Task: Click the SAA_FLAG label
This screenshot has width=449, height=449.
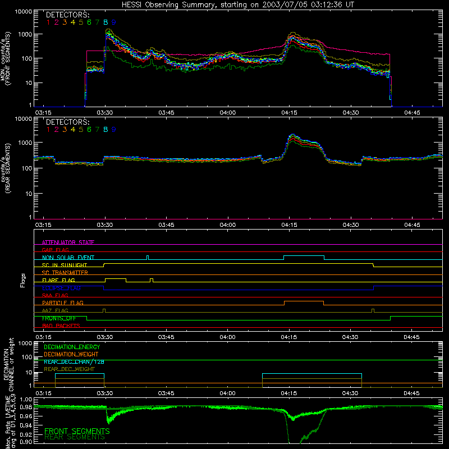Action: 55,295
